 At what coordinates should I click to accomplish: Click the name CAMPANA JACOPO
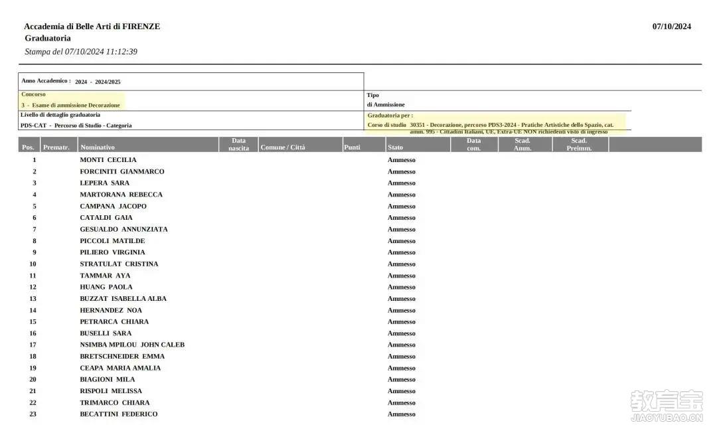[113, 207]
